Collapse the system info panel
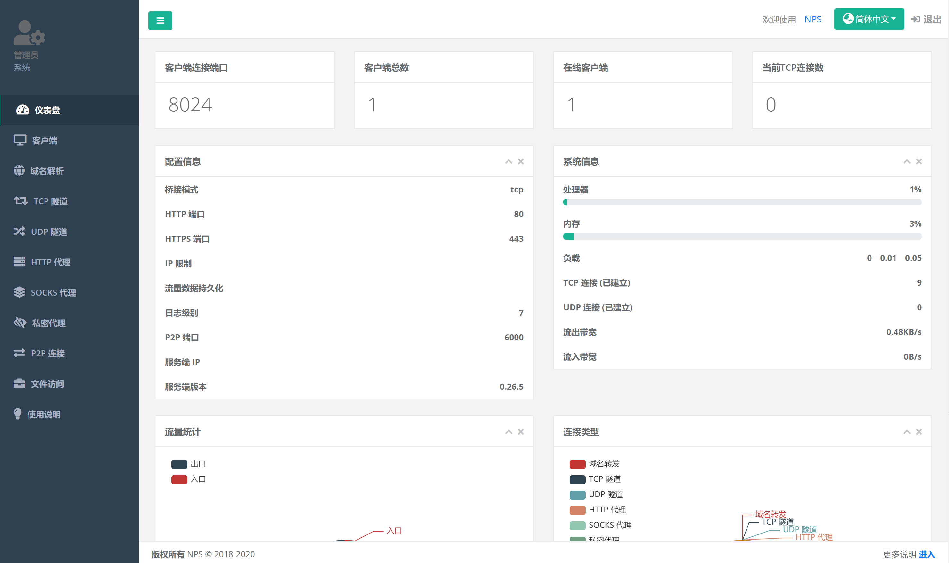 click(906, 162)
